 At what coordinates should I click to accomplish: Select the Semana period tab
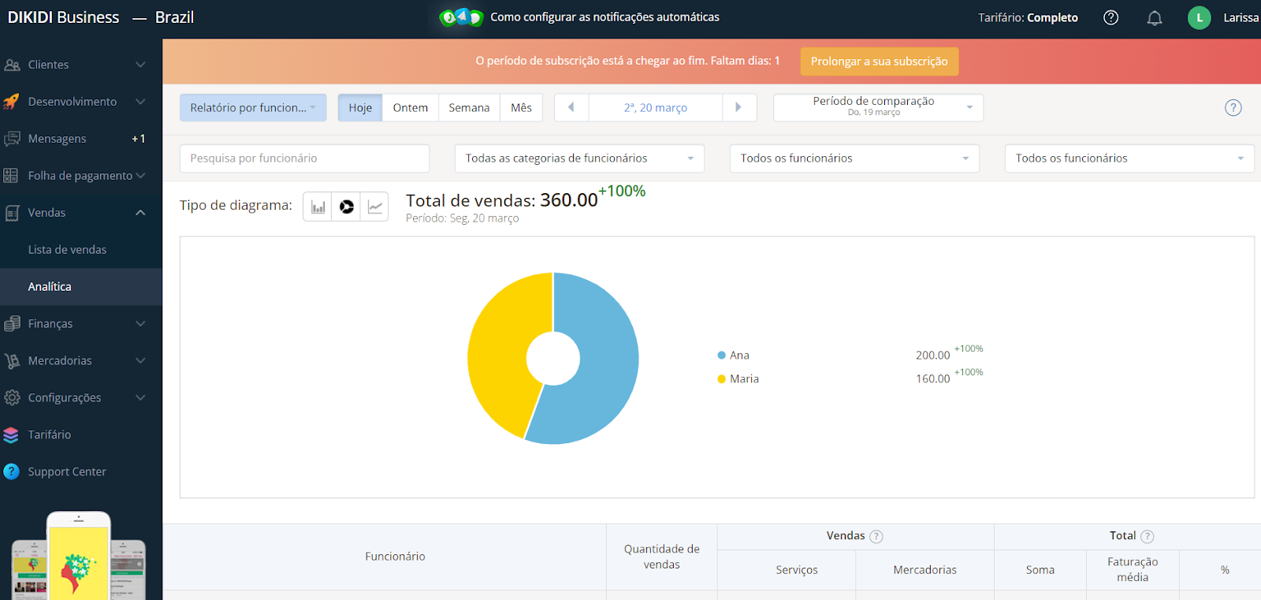click(x=469, y=108)
